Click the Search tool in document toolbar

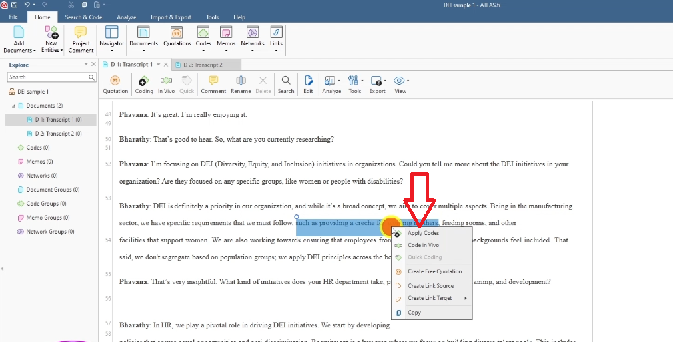tap(286, 85)
